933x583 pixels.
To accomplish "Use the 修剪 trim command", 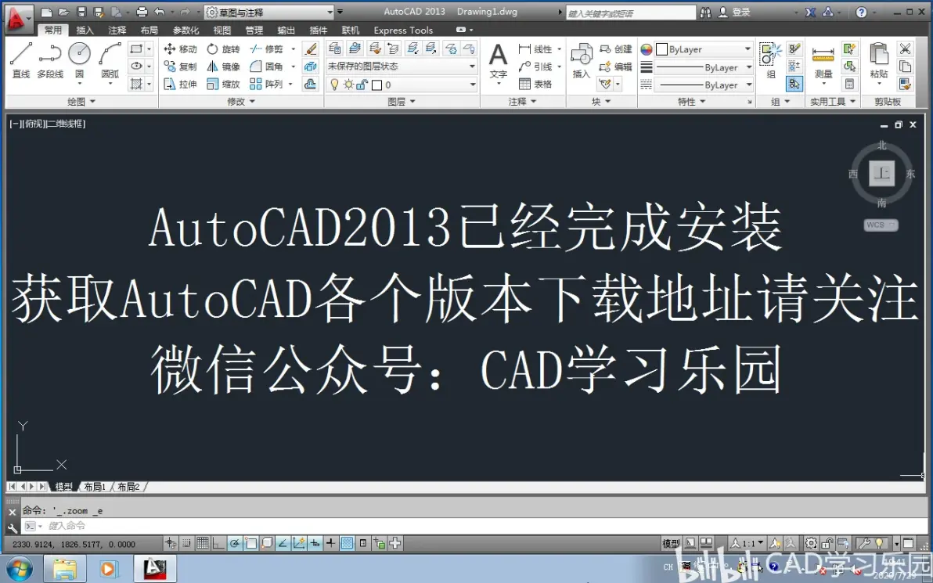I will coord(267,49).
